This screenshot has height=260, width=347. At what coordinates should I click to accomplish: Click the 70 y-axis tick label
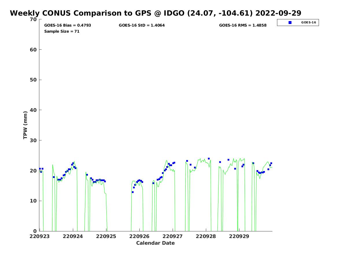click(34, 20)
